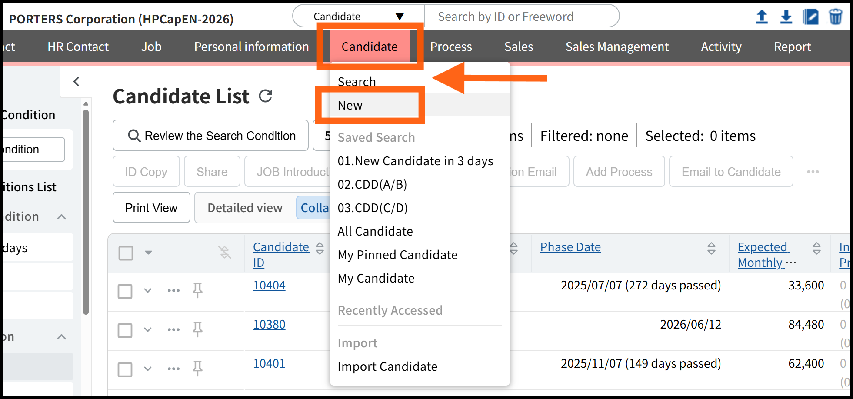The image size is (853, 399).
Task: Check the select-all checkbox in table header
Action: click(126, 253)
